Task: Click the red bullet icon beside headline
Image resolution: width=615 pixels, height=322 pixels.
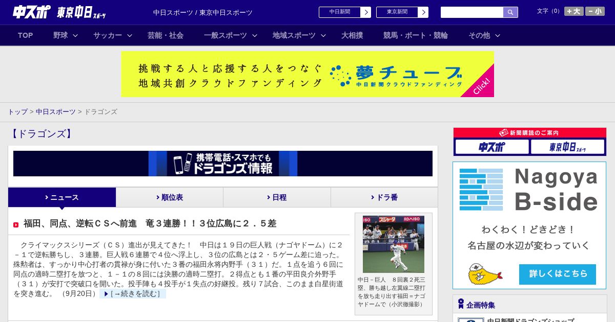Action: (16, 225)
